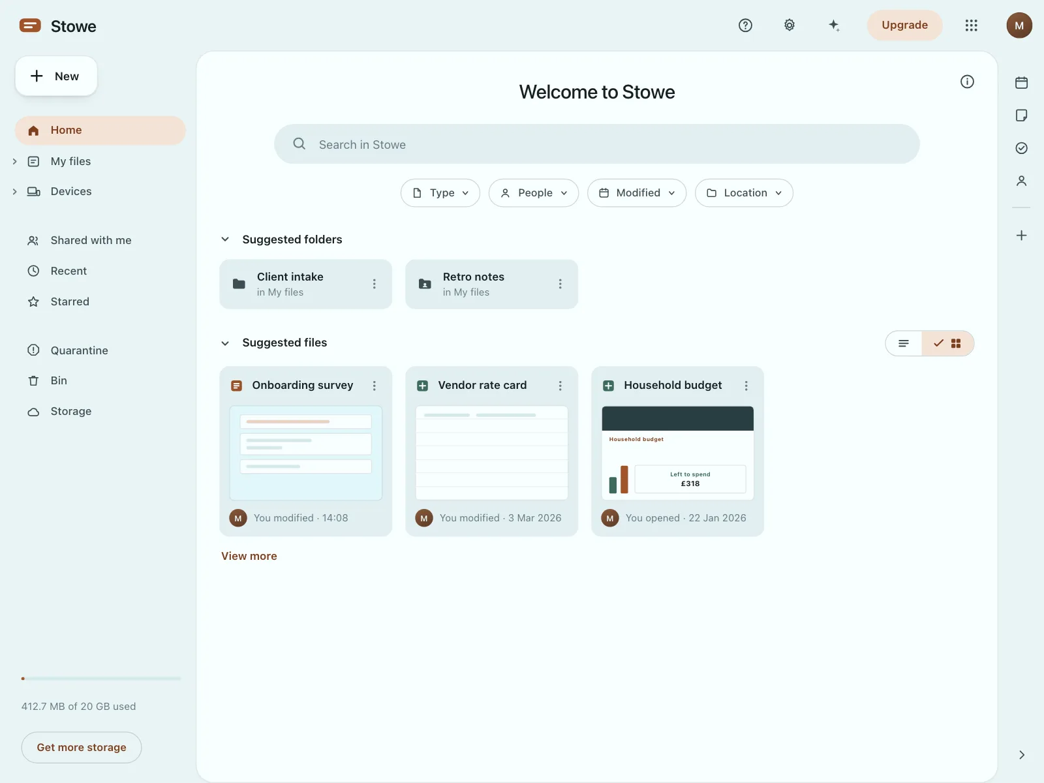Click 'You modified · 3 Mar 2026' text

pyautogui.click(x=500, y=518)
